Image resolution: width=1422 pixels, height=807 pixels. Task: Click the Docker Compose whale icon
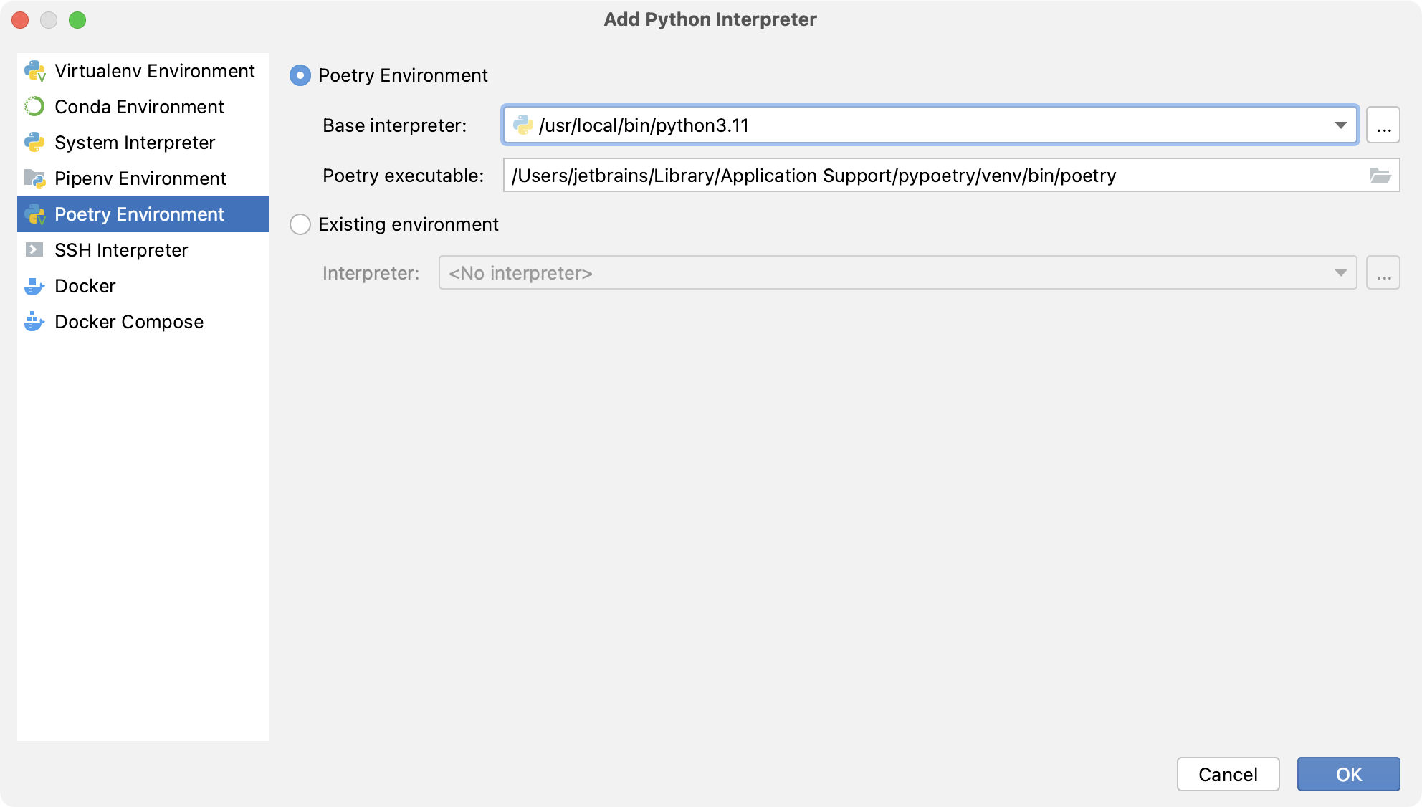click(34, 322)
